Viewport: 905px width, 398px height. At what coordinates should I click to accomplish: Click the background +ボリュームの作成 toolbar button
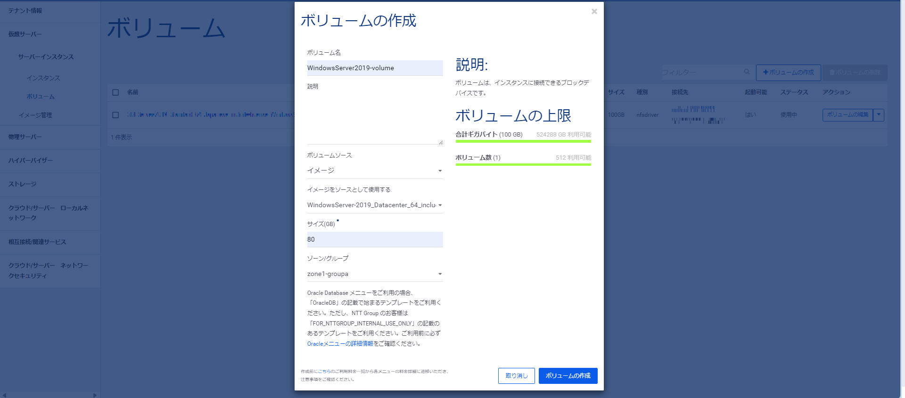788,73
